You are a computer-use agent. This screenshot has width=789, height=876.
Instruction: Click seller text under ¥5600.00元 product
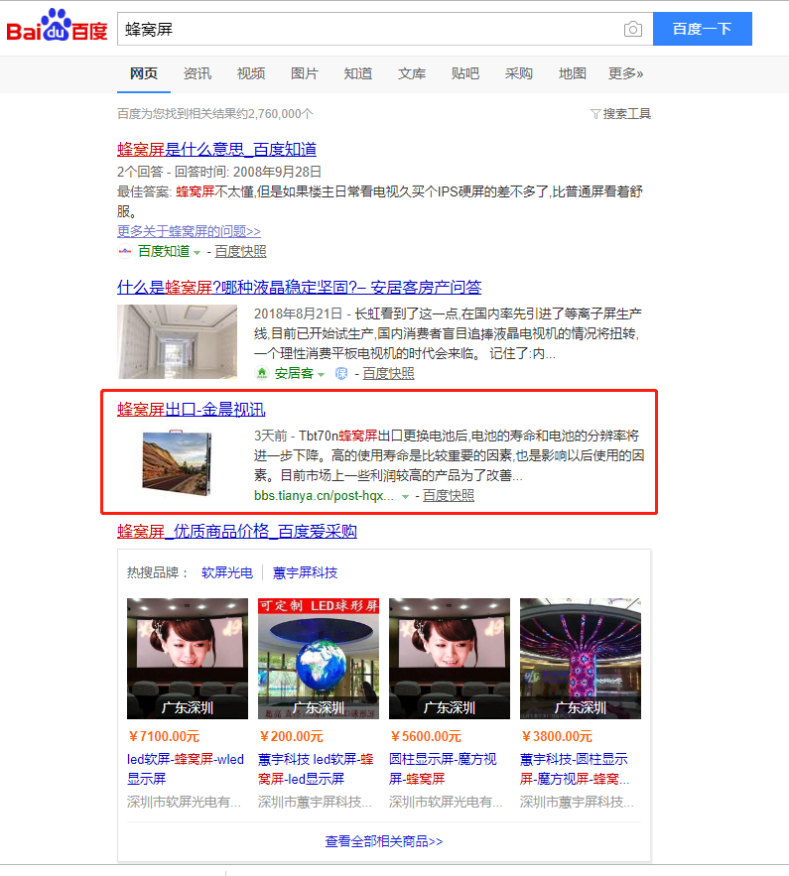[446, 803]
